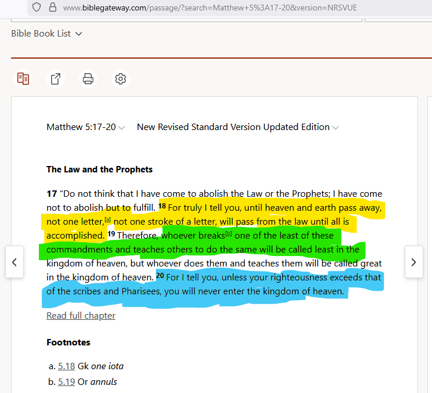Click footnote marker [b] after "breaks"
Screen dimensions: 432x393
[x=228, y=233]
